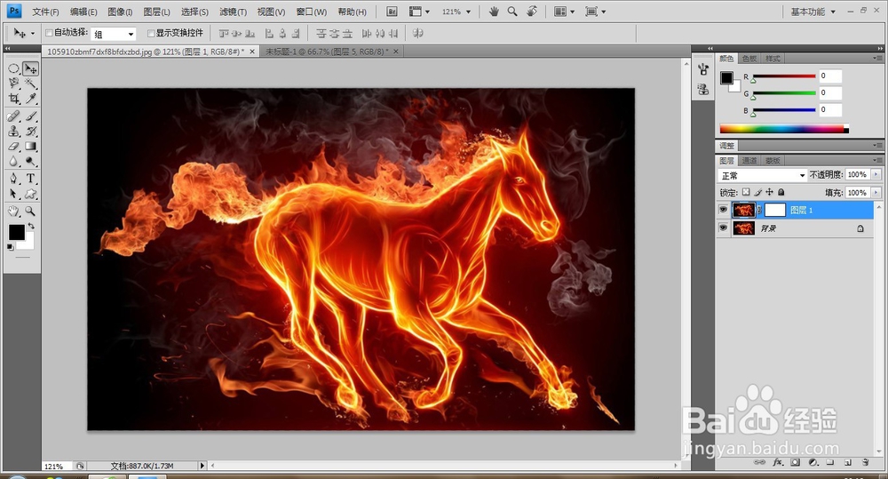The width and height of the screenshot is (888, 479).
Task: Select the Move tool in the toolbox
Action: tap(30, 68)
